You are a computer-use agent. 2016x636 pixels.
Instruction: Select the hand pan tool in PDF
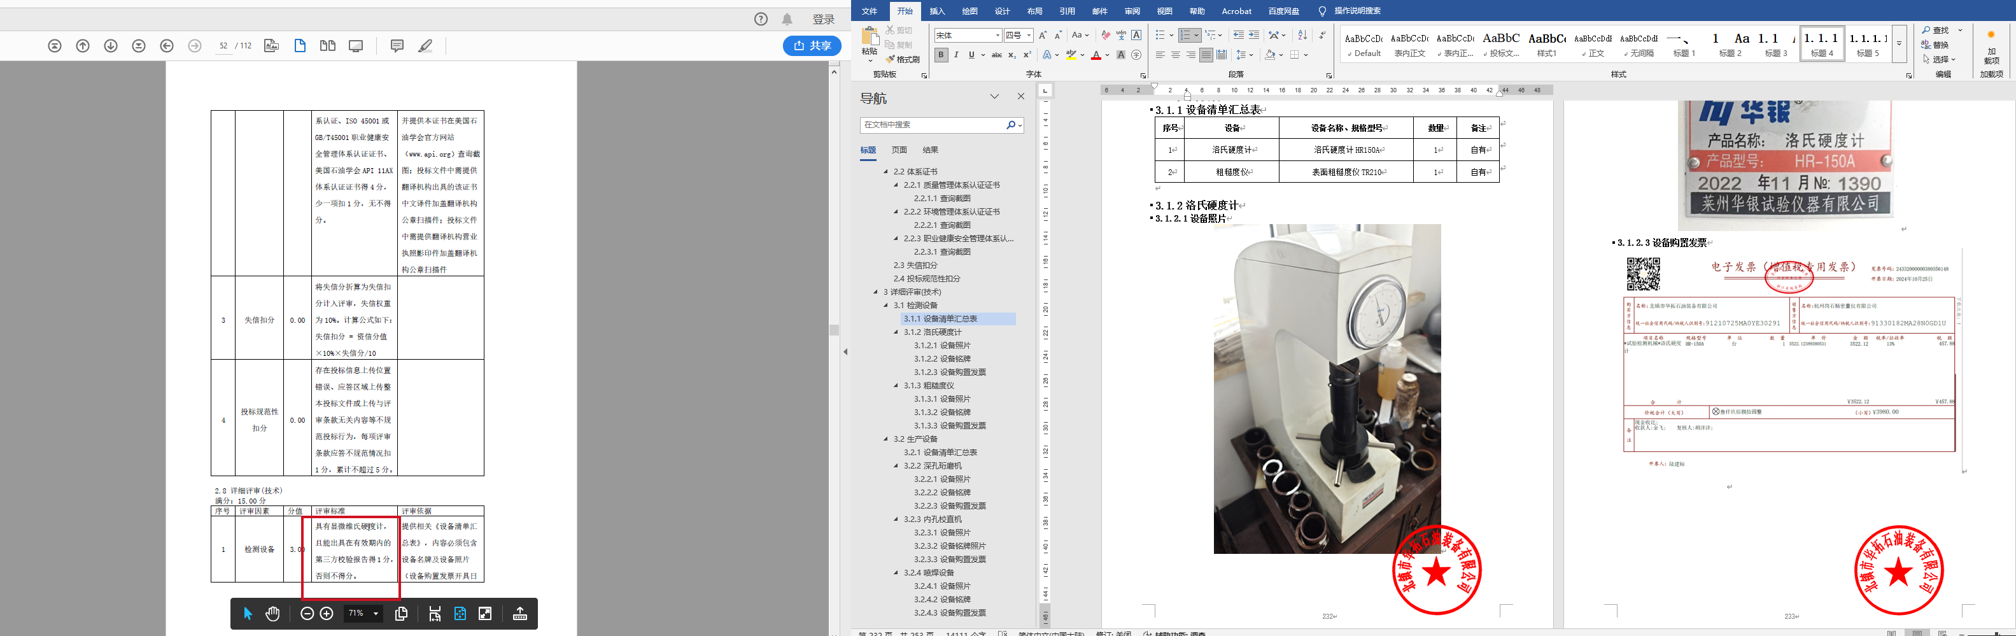[272, 614]
